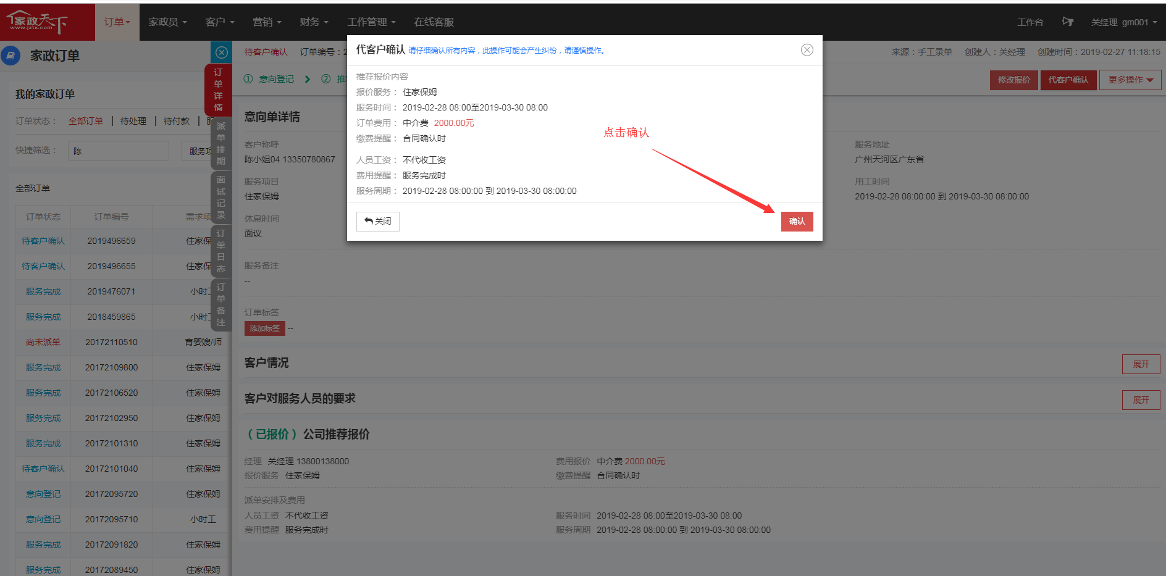The image size is (1166, 576).
Task: Open the 家政员 dropdown menu
Action: coord(167,22)
